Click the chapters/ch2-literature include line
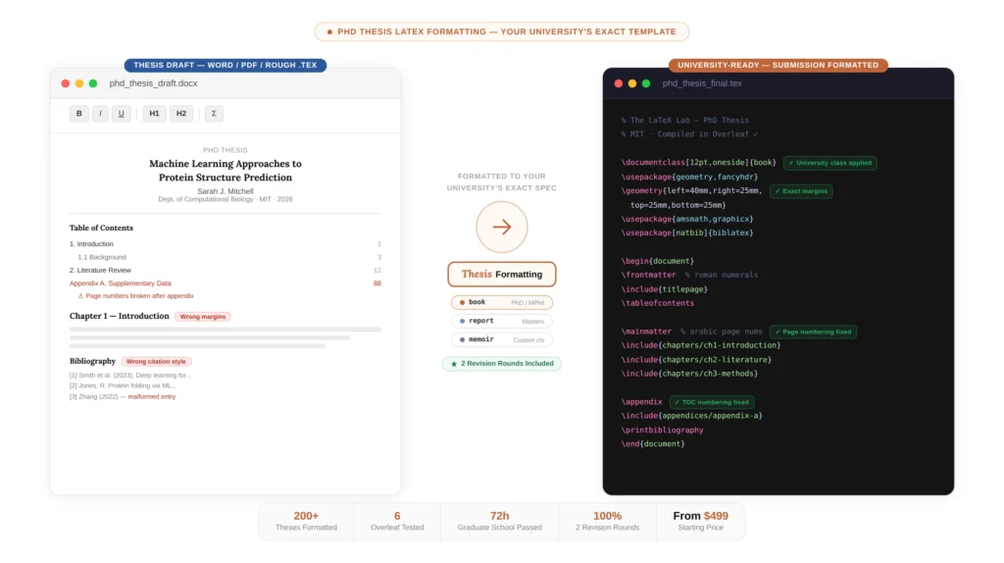The height and width of the screenshot is (563, 1004). click(697, 360)
